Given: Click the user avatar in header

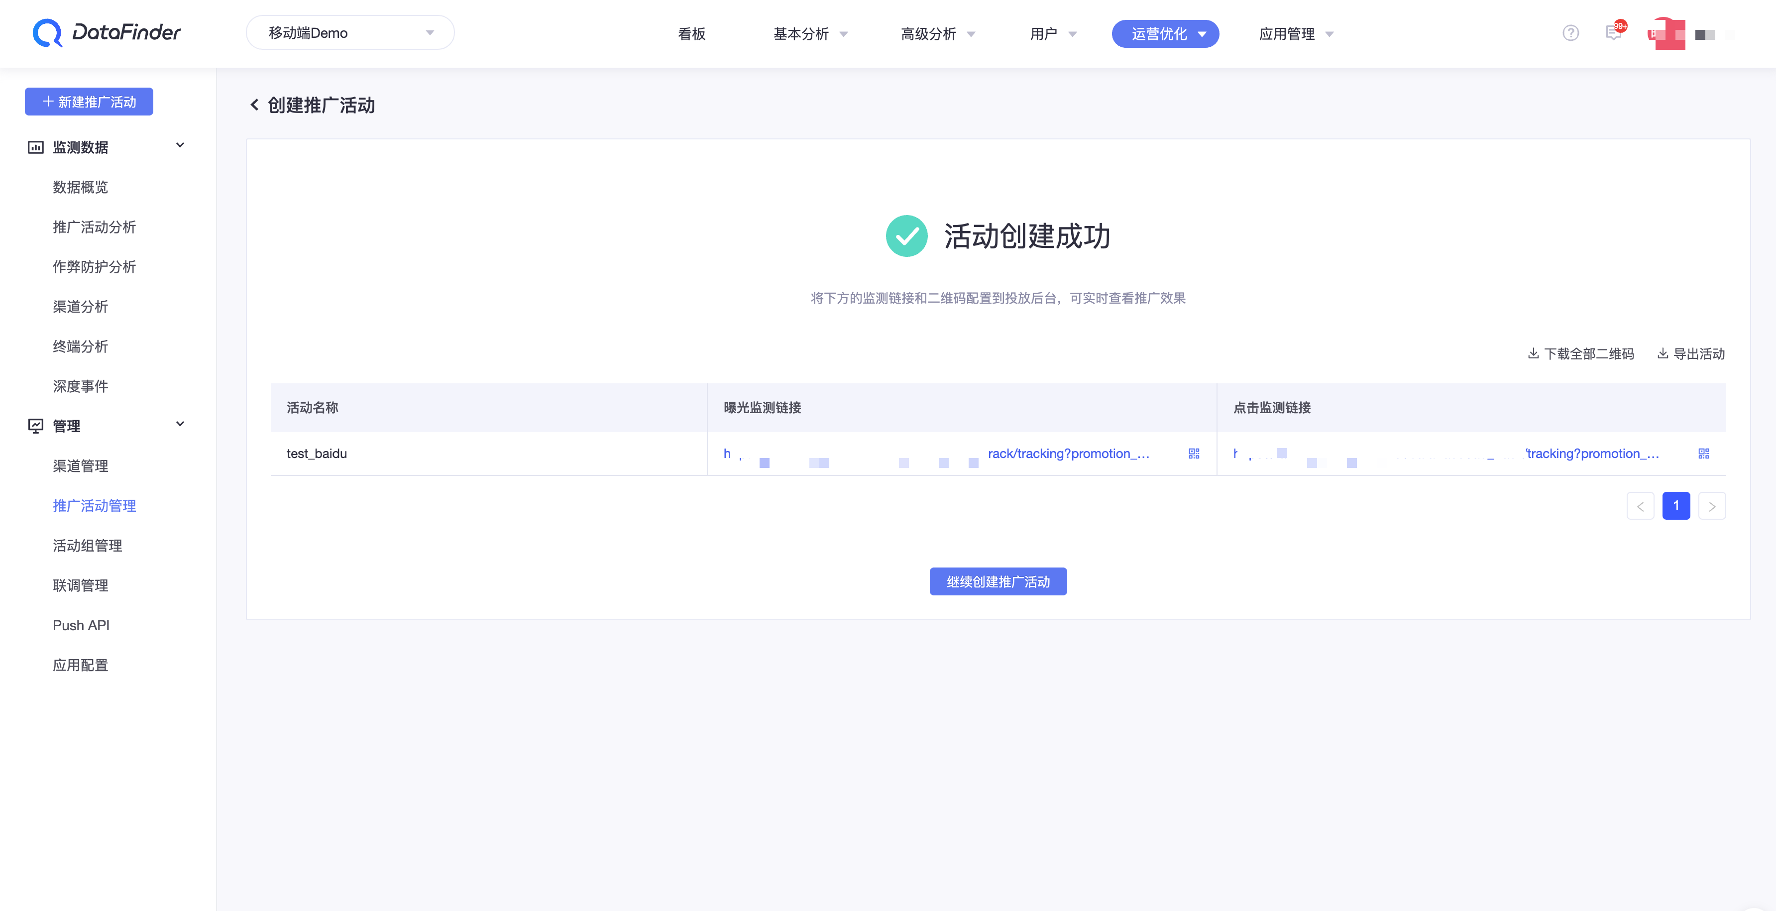Looking at the screenshot, I should tap(1666, 33).
